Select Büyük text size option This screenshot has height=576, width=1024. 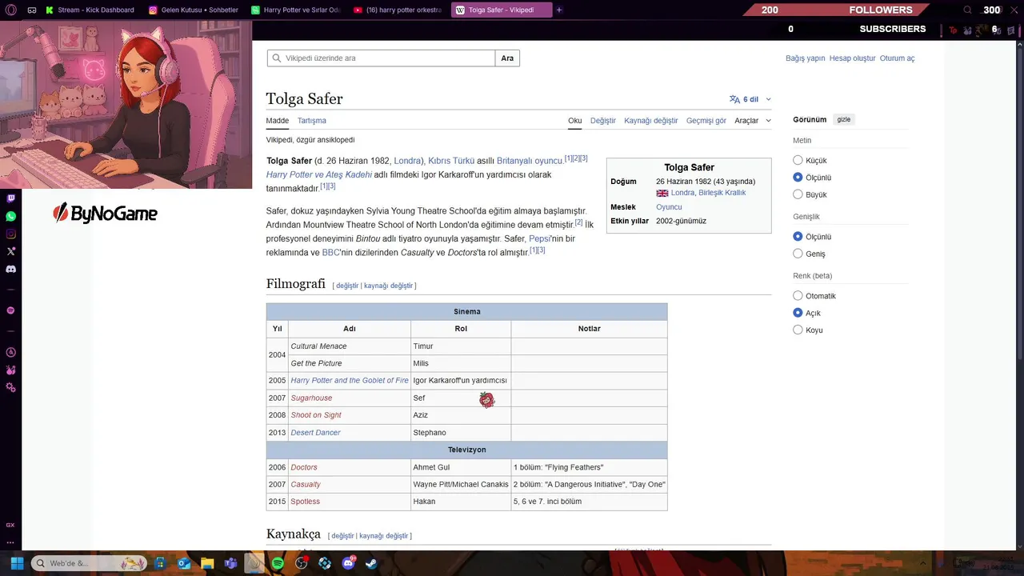click(x=798, y=194)
